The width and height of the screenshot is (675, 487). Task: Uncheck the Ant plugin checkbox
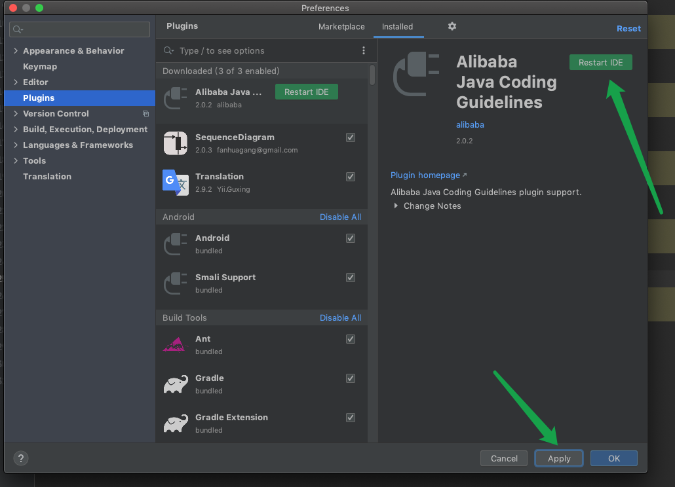[351, 339]
